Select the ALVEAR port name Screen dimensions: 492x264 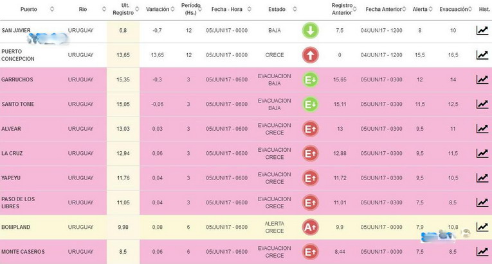pyautogui.click(x=11, y=129)
